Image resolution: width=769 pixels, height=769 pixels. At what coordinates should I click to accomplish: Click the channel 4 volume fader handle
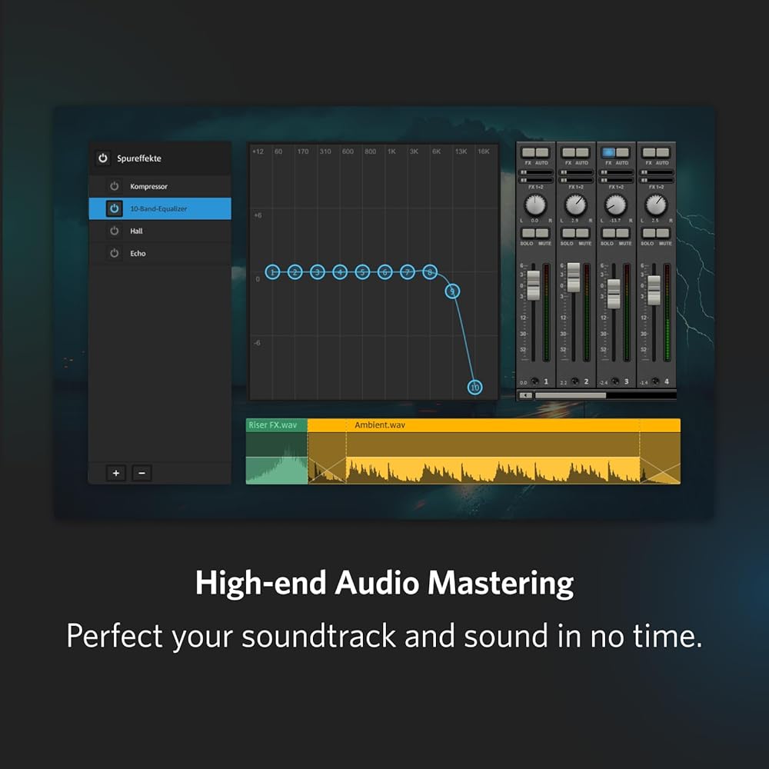pos(654,291)
